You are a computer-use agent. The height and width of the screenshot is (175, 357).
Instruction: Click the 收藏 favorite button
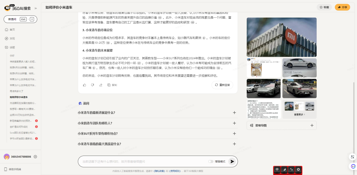coord(324,7)
